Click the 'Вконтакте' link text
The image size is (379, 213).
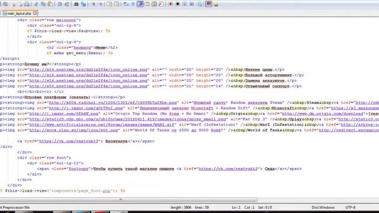pyautogui.click(x=116, y=141)
